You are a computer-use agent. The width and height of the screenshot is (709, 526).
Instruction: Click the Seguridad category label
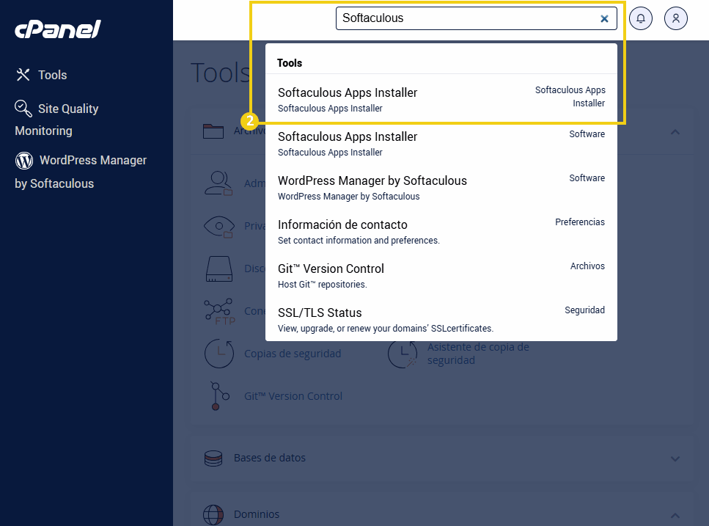(x=584, y=310)
